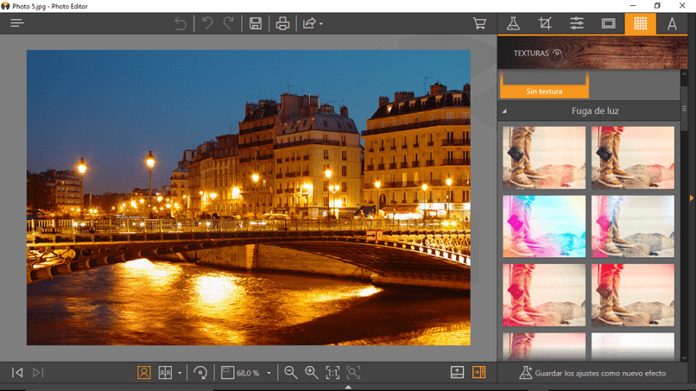
Task: Switch to the effects flask tab
Action: click(513, 23)
